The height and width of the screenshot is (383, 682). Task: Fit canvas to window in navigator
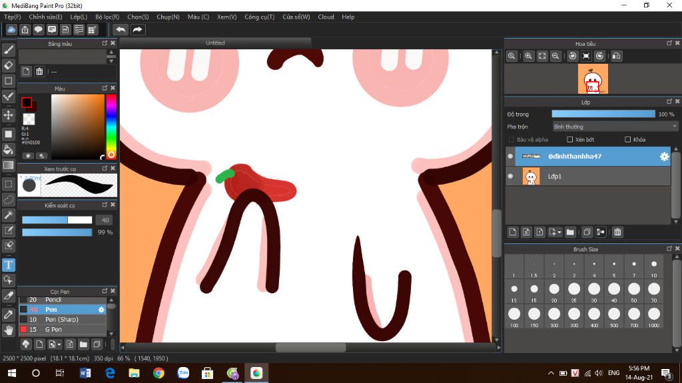[542, 56]
